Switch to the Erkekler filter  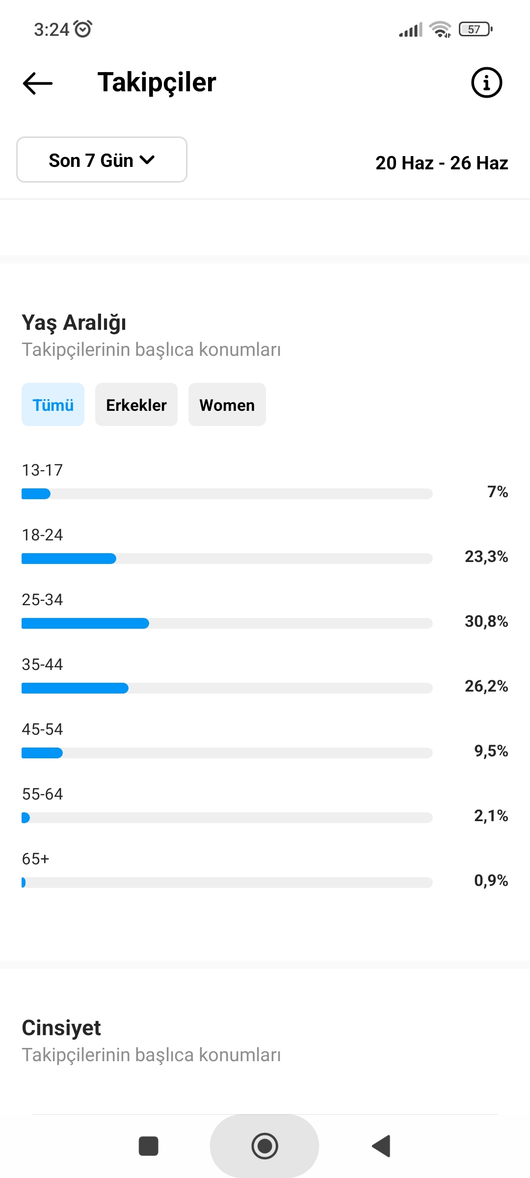[136, 404]
